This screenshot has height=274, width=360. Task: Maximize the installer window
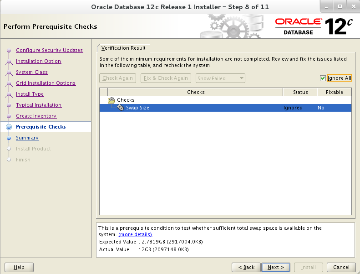click(x=340, y=7)
